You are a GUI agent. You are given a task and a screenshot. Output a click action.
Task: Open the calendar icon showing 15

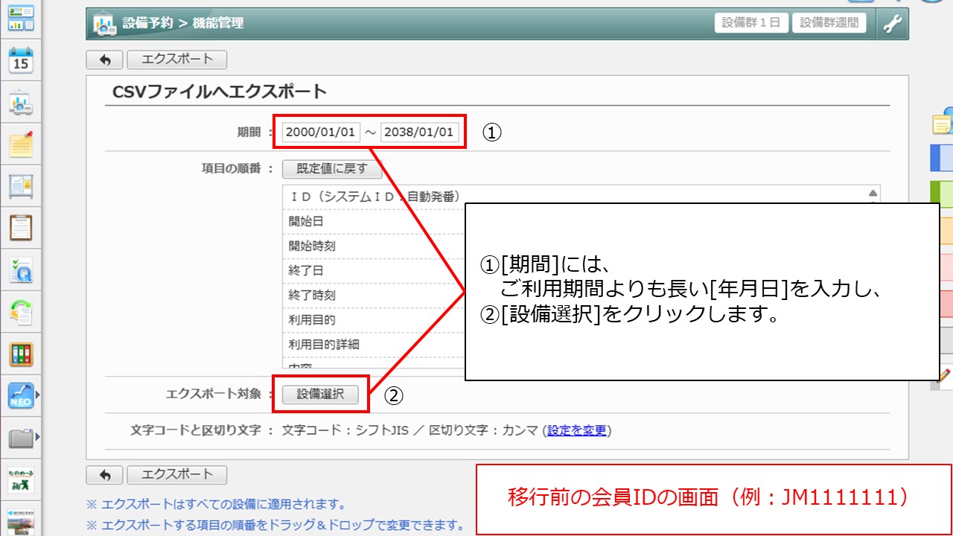tap(21, 61)
